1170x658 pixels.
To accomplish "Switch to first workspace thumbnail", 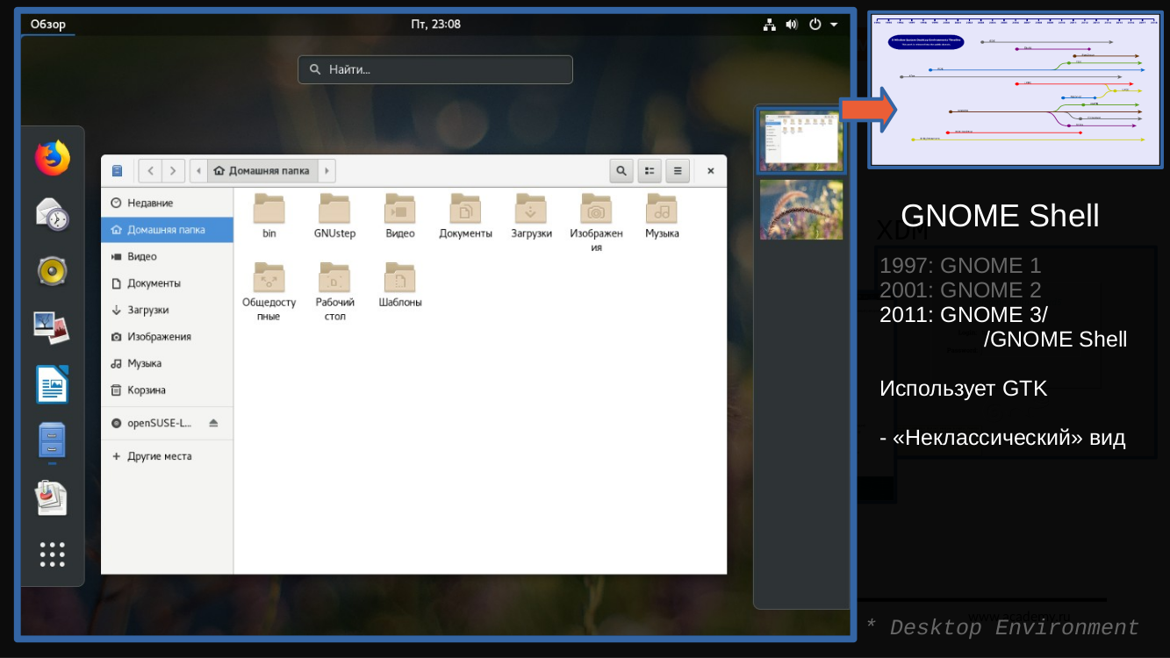I will 801,142.
